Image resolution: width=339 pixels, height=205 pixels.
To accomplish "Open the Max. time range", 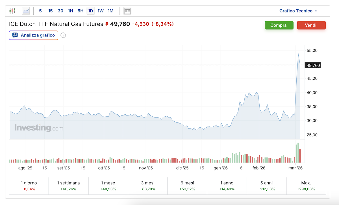I will [306, 186].
